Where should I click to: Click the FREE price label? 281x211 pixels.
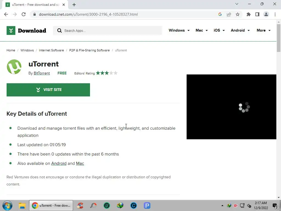tap(62, 73)
